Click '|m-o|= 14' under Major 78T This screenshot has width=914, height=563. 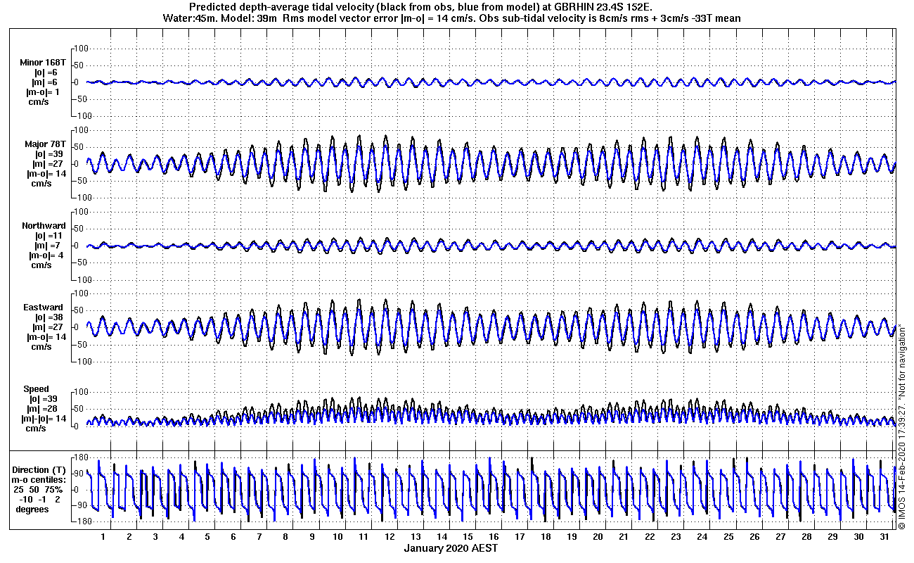[46, 174]
